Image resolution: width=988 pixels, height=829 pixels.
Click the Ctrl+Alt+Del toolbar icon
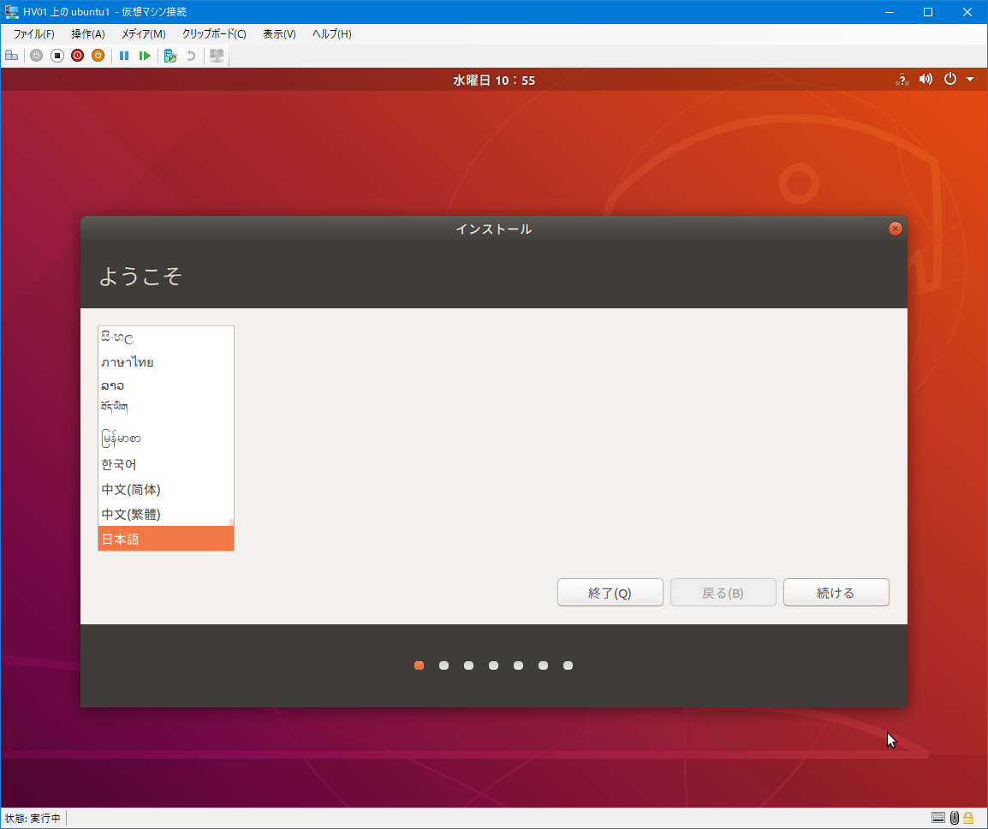click(11, 56)
